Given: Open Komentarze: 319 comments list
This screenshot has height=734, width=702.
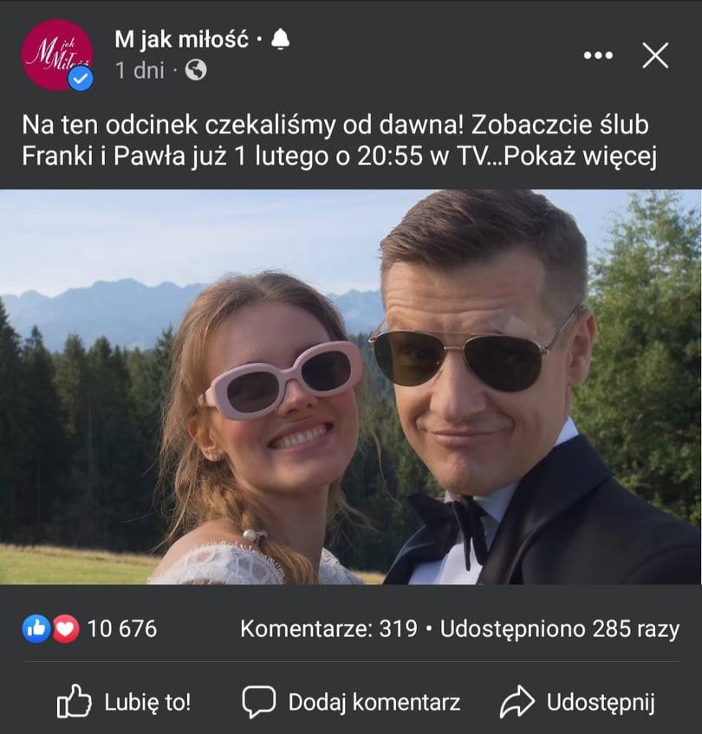Looking at the screenshot, I should (x=328, y=628).
